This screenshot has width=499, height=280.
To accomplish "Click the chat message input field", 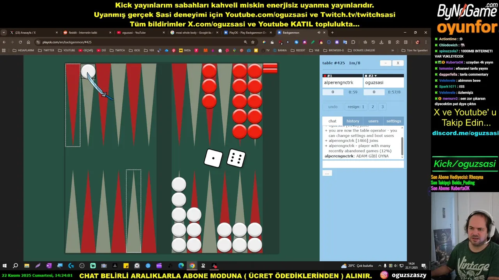I will (x=363, y=164).
